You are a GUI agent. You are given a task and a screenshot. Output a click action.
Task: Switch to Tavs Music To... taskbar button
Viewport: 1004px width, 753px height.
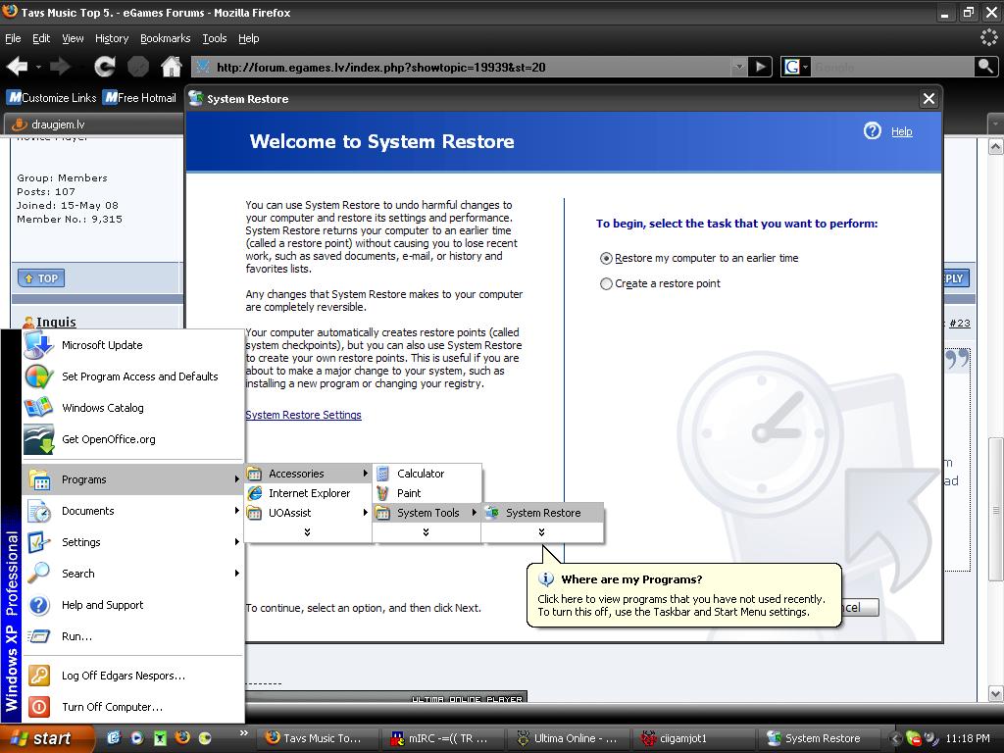pos(316,738)
